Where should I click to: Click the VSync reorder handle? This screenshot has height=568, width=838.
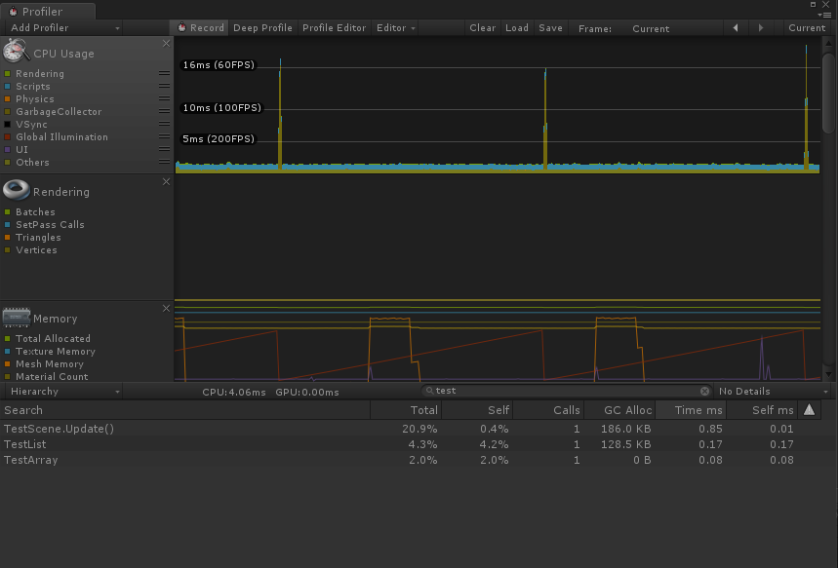pyautogui.click(x=164, y=124)
